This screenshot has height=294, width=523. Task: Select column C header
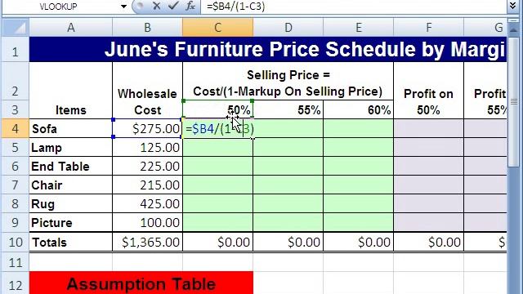pos(218,27)
